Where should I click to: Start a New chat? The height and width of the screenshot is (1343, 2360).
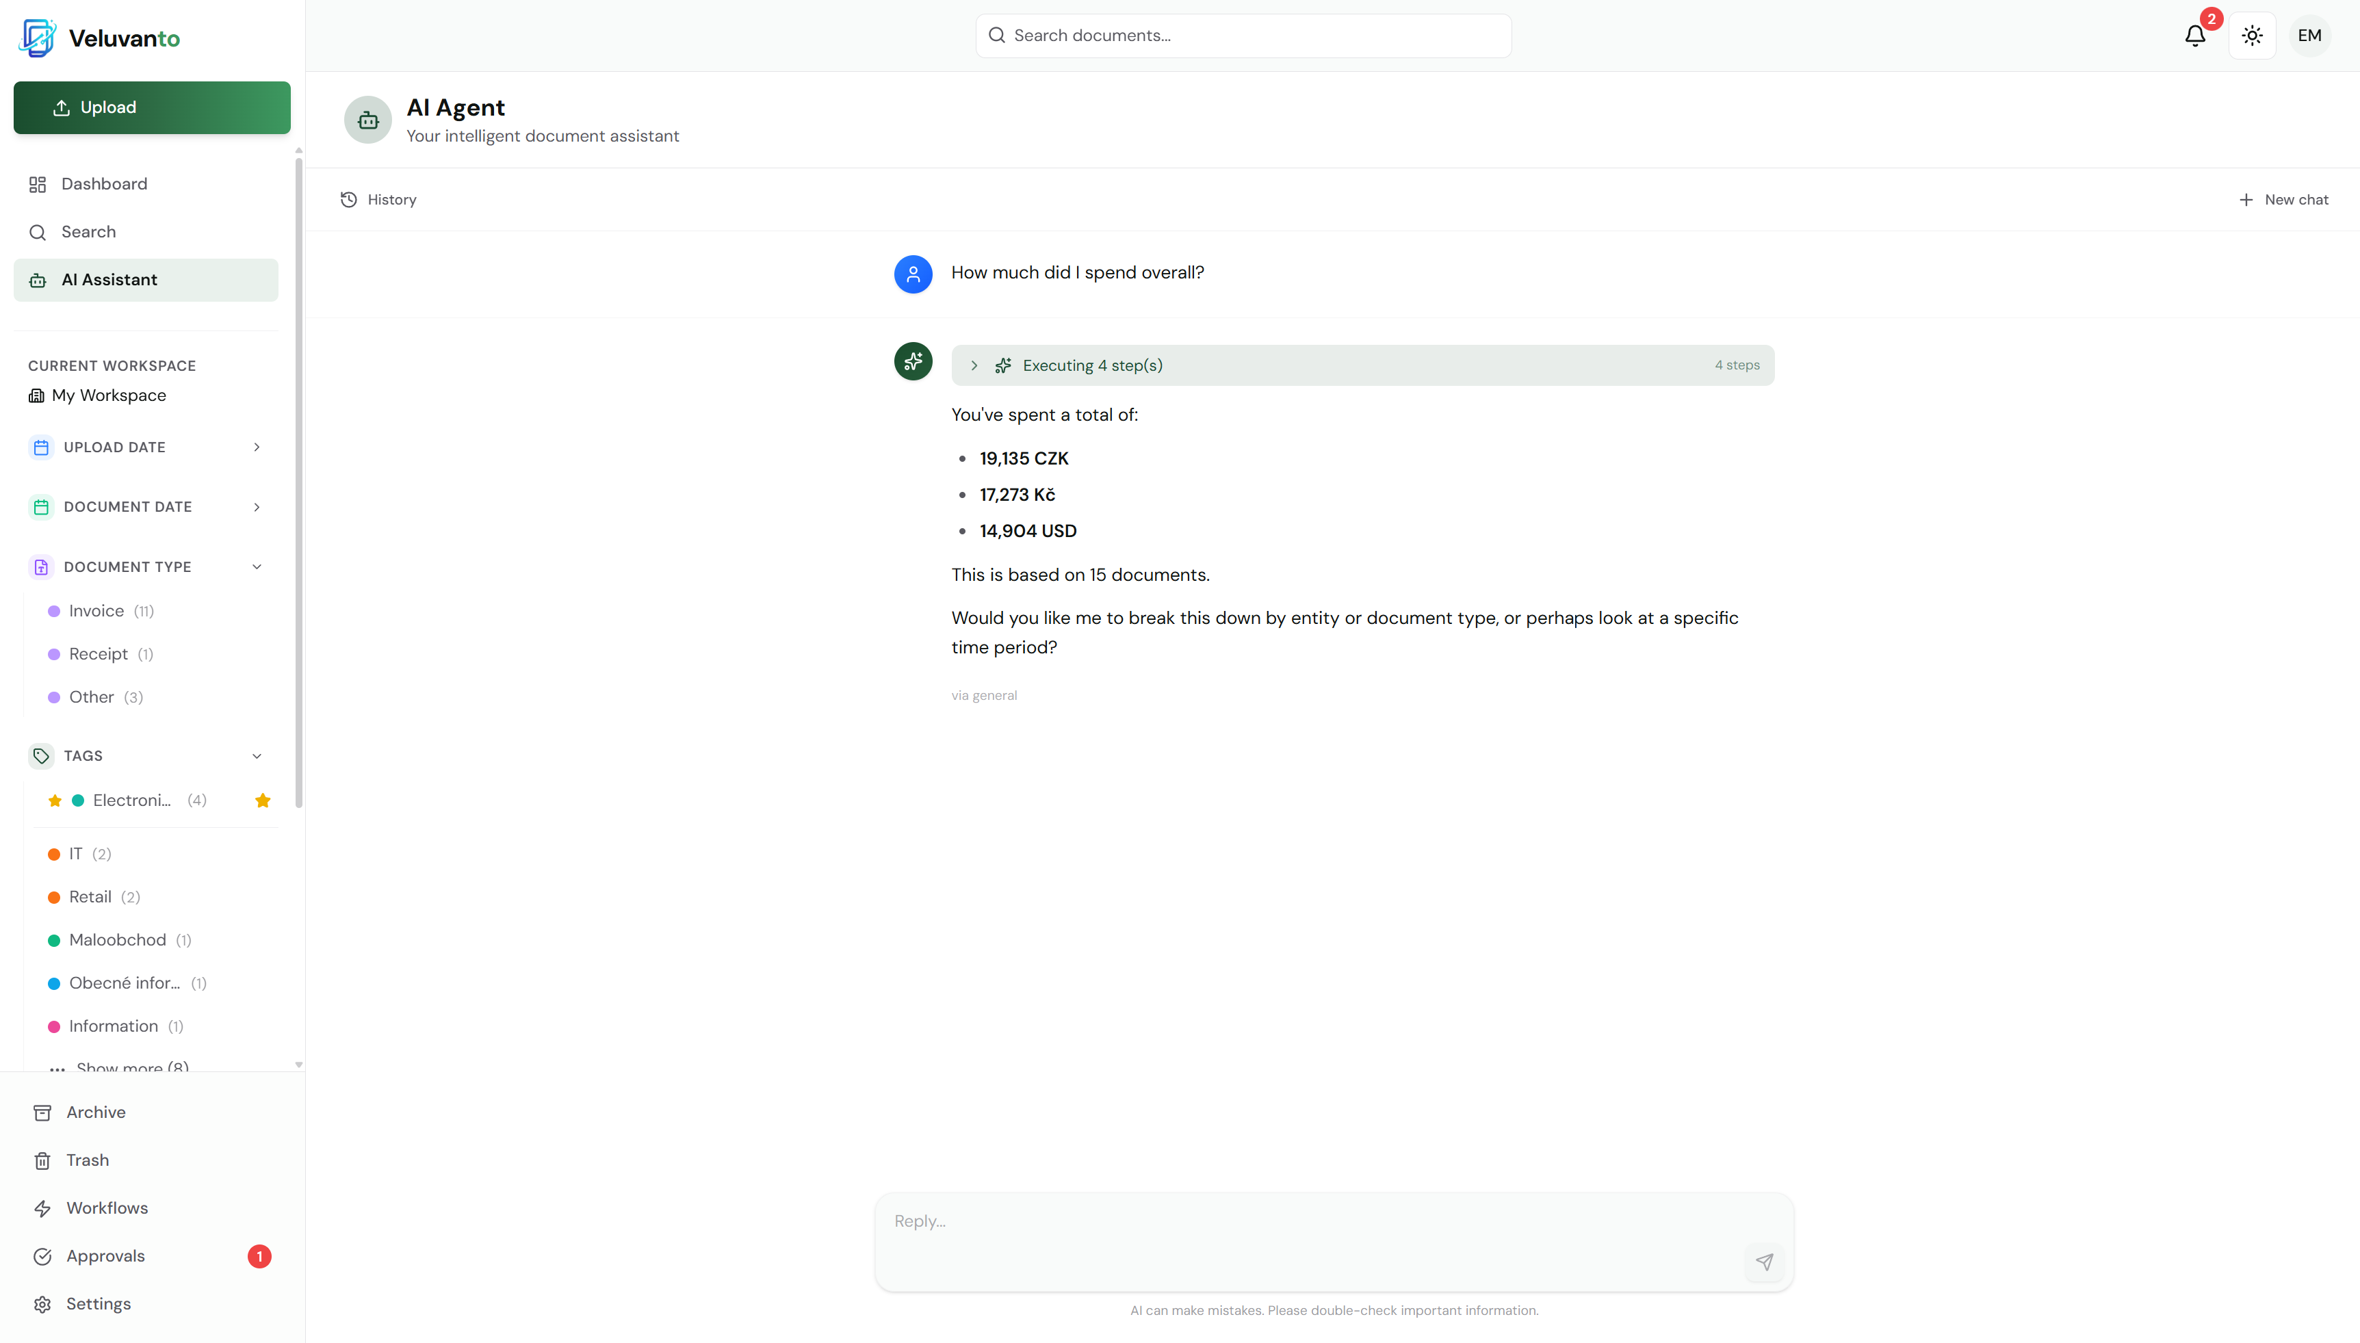click(2283, 199)
